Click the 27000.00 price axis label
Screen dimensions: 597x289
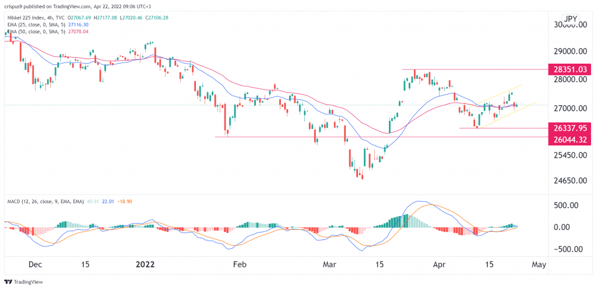[570, 109]
